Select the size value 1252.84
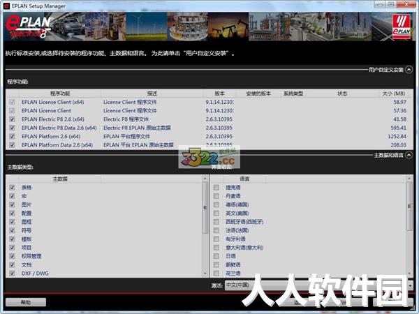Image resolution: width=419 pixels, height=314 pixels. click(x=397, y=136)
